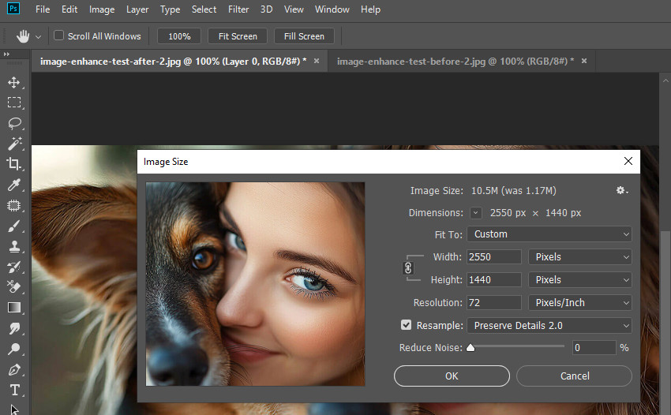Open the Hand tool preset dropdown arrow
The height and width of the screenshot is (415, 671).
point(38,37)
